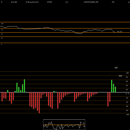Screen dimensions: 130x130
Task: Click the MR axis label "40"
Action: click(127, 86)
